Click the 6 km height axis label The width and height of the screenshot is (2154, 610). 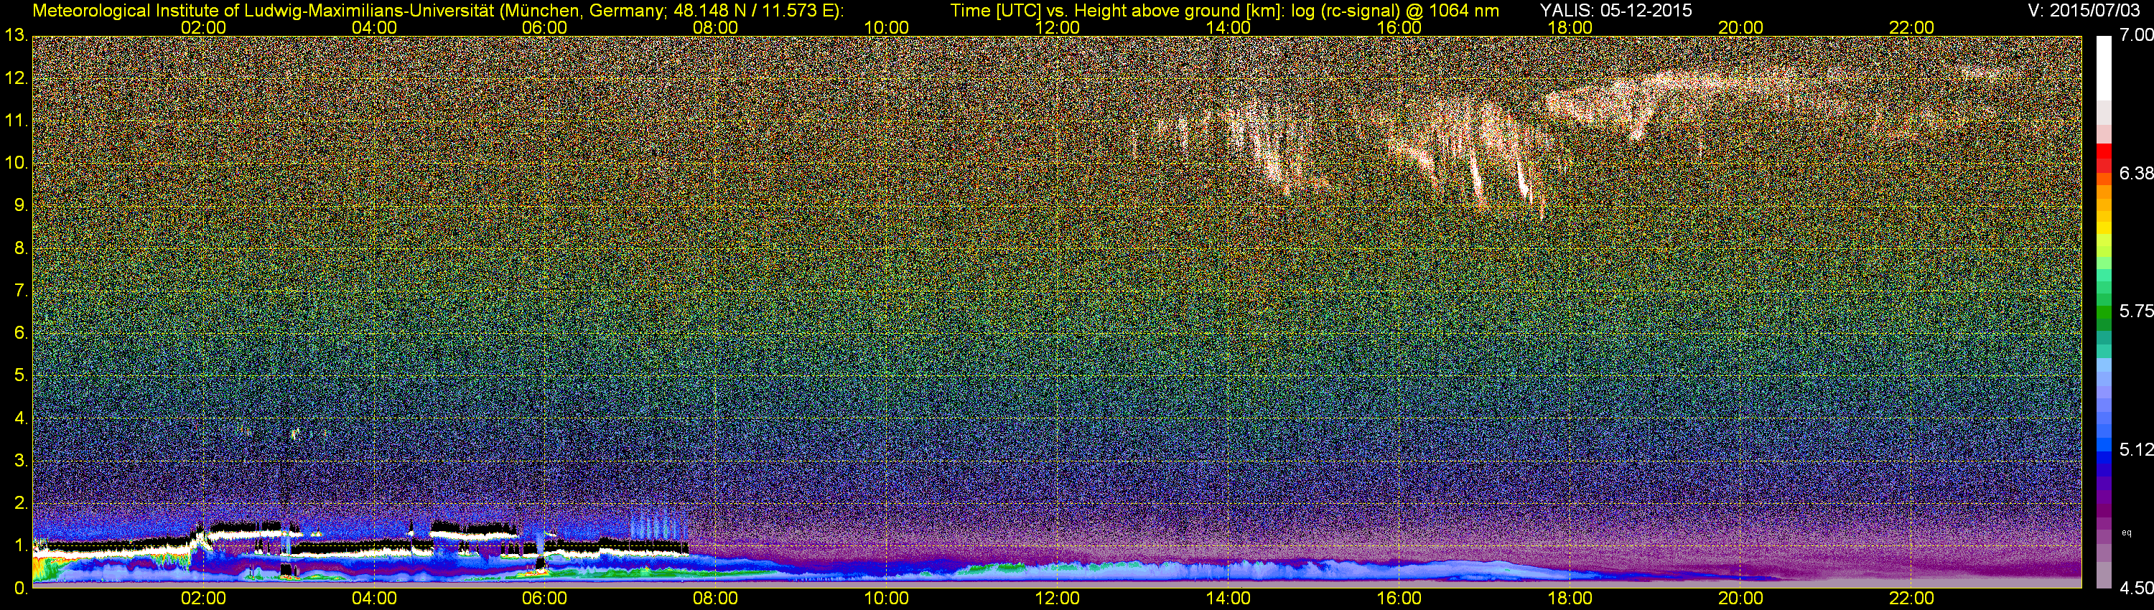20,332
